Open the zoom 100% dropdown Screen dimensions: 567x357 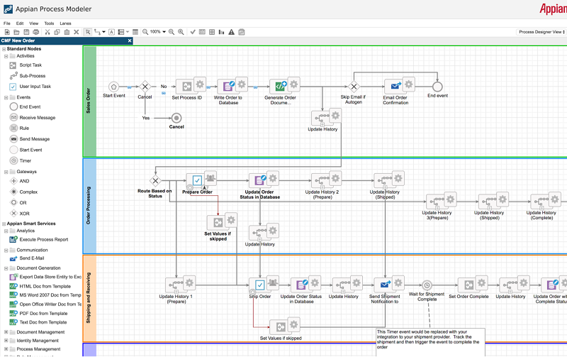(x=164, y=32)
